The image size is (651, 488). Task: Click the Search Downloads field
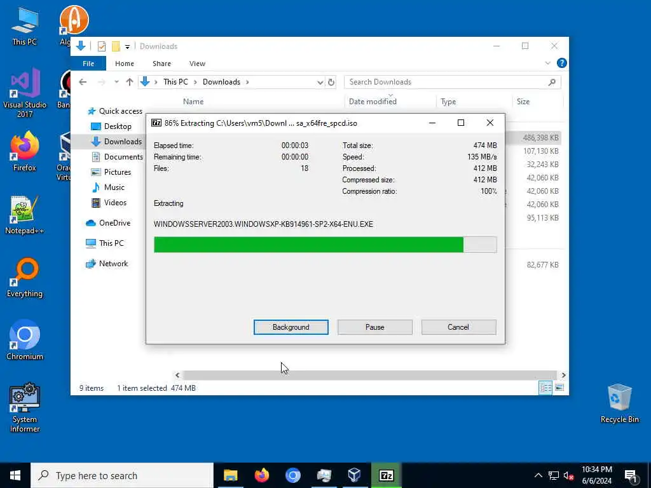(x=446, y=82)
